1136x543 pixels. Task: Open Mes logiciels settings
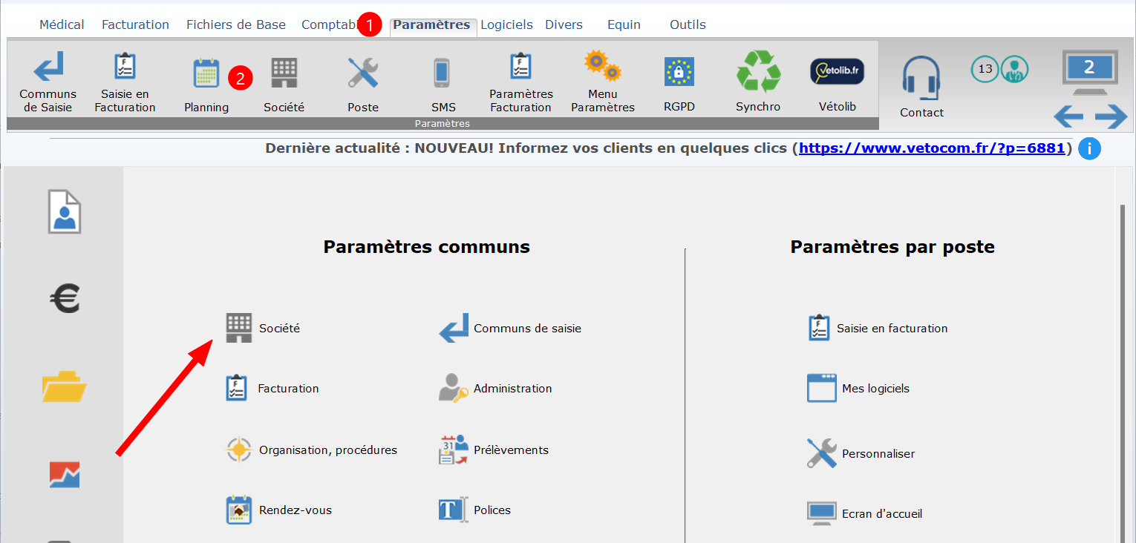coord(858,388)
